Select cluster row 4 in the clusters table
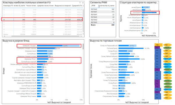The image size is (175, 105). click(x=43, y=19)
